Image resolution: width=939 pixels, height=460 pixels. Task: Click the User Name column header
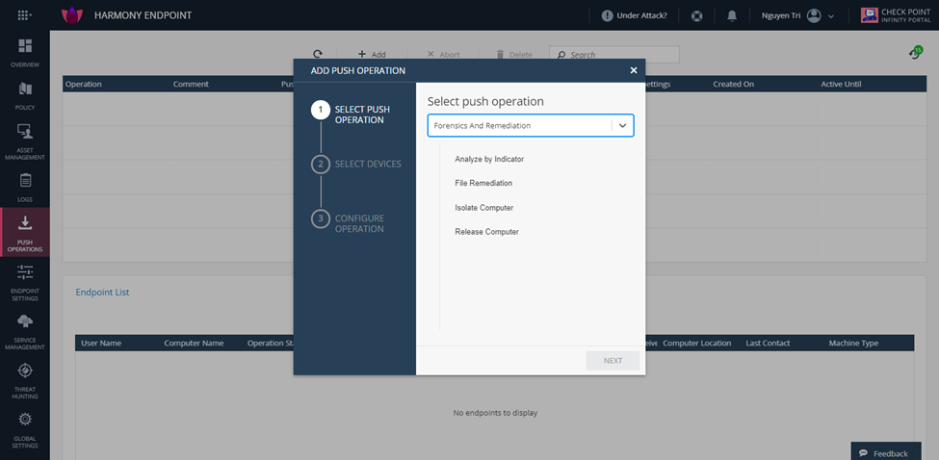(101, 344)
